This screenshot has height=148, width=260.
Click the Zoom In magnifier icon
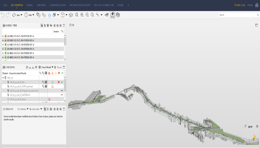[82, 15]
